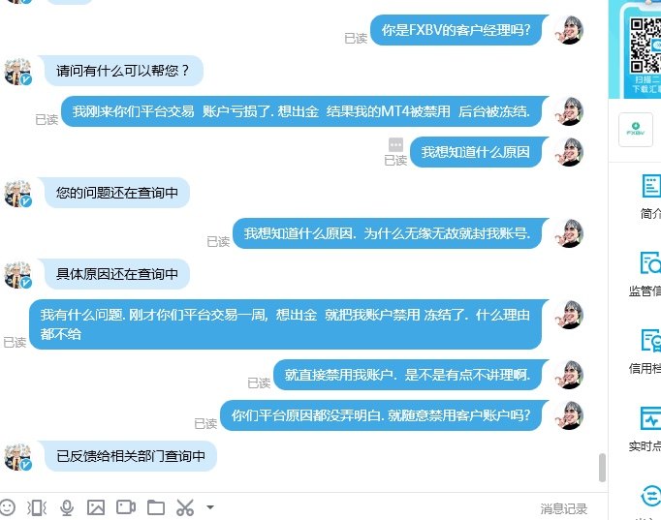
Task: Expand the screenshot options dropdown arrow
Action: point(210,507)
